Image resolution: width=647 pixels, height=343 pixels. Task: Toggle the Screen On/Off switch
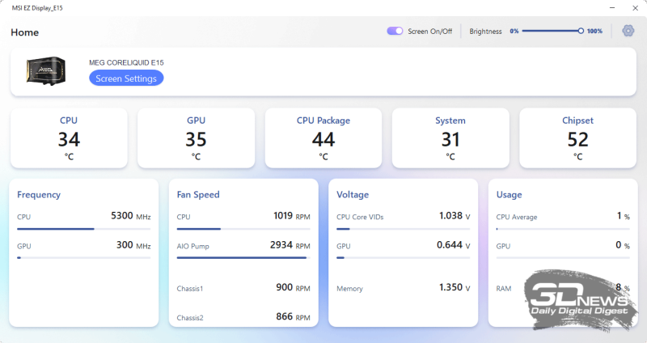395,31
